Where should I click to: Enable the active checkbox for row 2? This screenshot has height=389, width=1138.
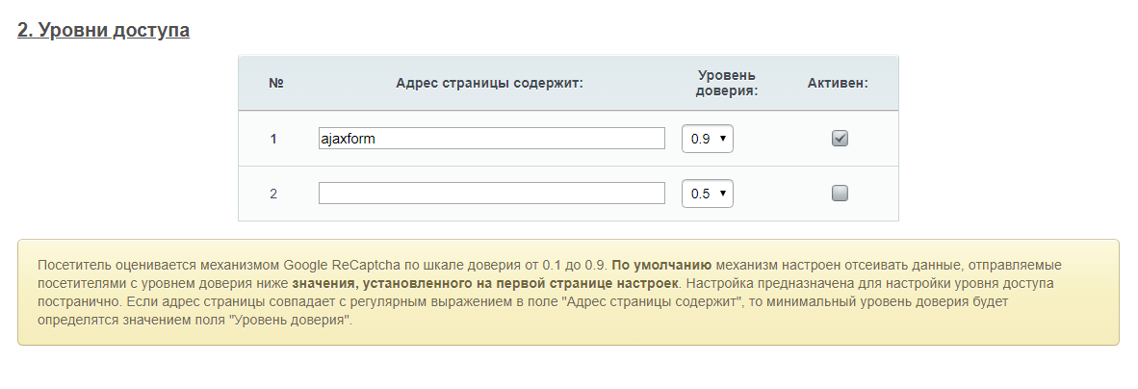pyautogui.click(x=840, y=194)
